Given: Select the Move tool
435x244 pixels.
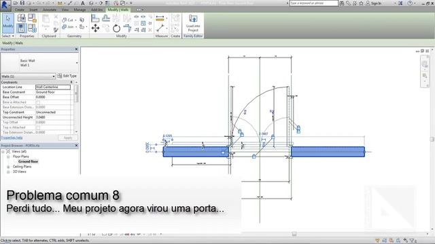Looking at the screenshot, I should (x=95, y=28).
